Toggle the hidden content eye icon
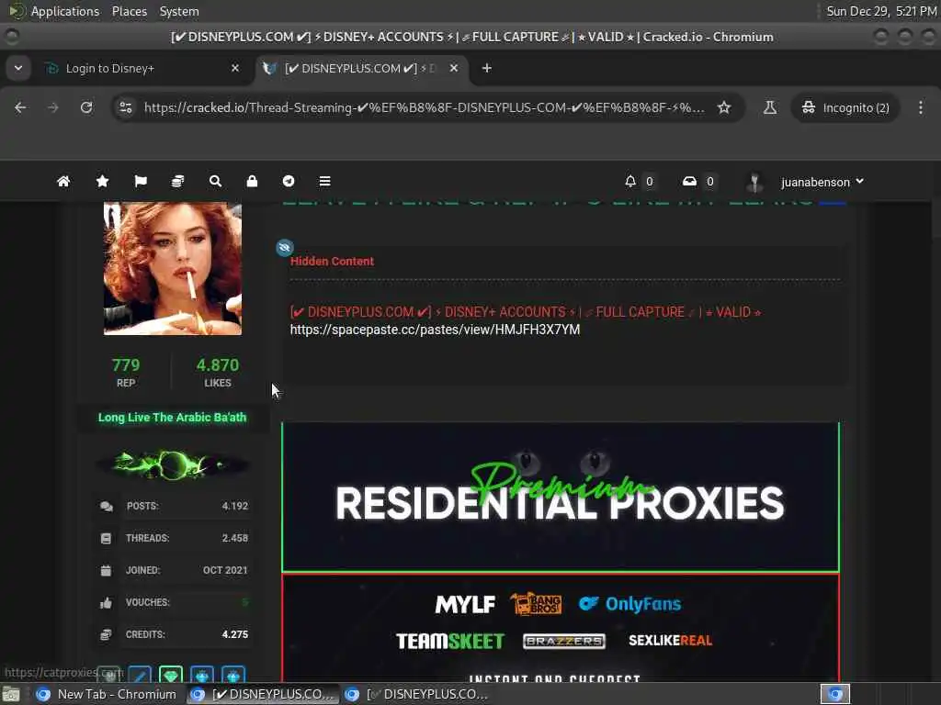This screenshot has height=705, width=941. click(x=285, y=247)
